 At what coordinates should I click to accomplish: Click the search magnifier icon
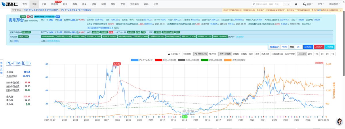pyautogui.click(x=254, y=4)
